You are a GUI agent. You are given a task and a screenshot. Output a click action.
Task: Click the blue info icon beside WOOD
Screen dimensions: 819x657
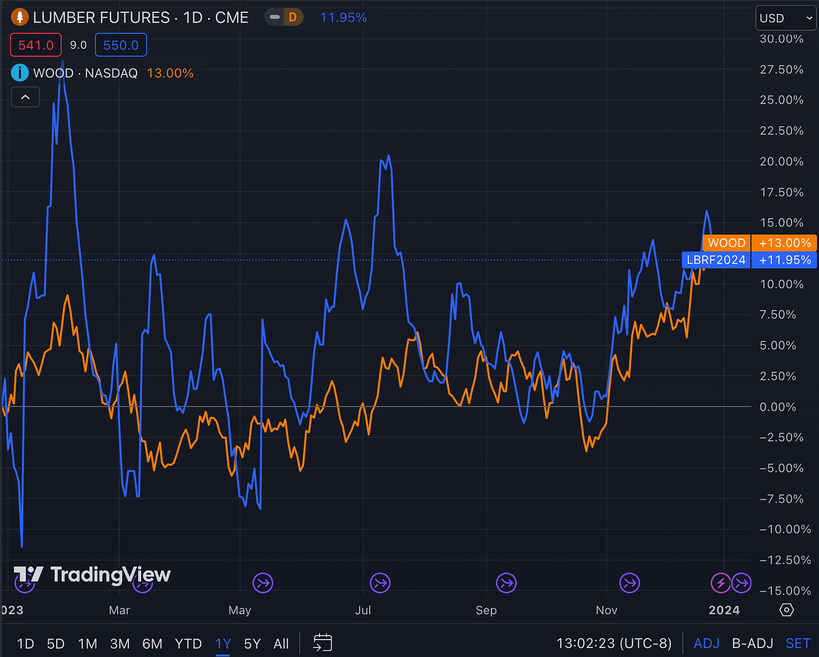[20, 73]
